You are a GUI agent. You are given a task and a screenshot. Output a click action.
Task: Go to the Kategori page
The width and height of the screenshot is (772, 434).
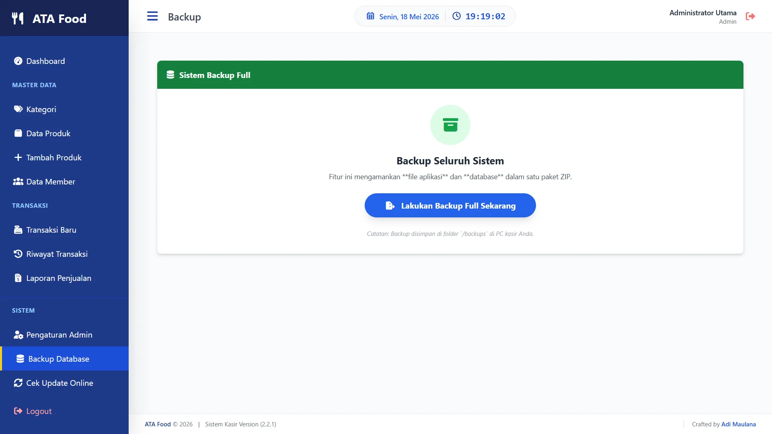[64, 109]
